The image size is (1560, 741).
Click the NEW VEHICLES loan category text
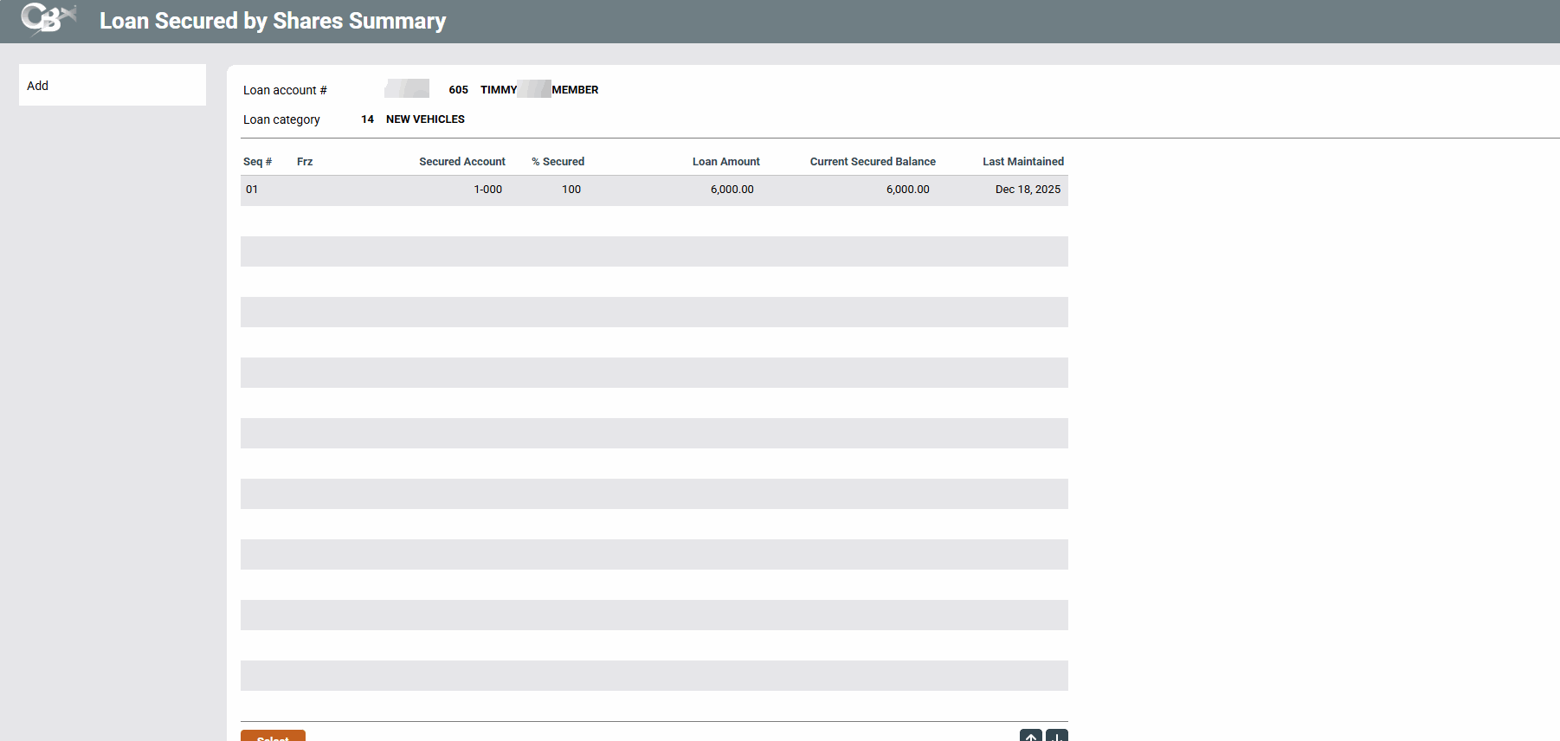(425, 119)
